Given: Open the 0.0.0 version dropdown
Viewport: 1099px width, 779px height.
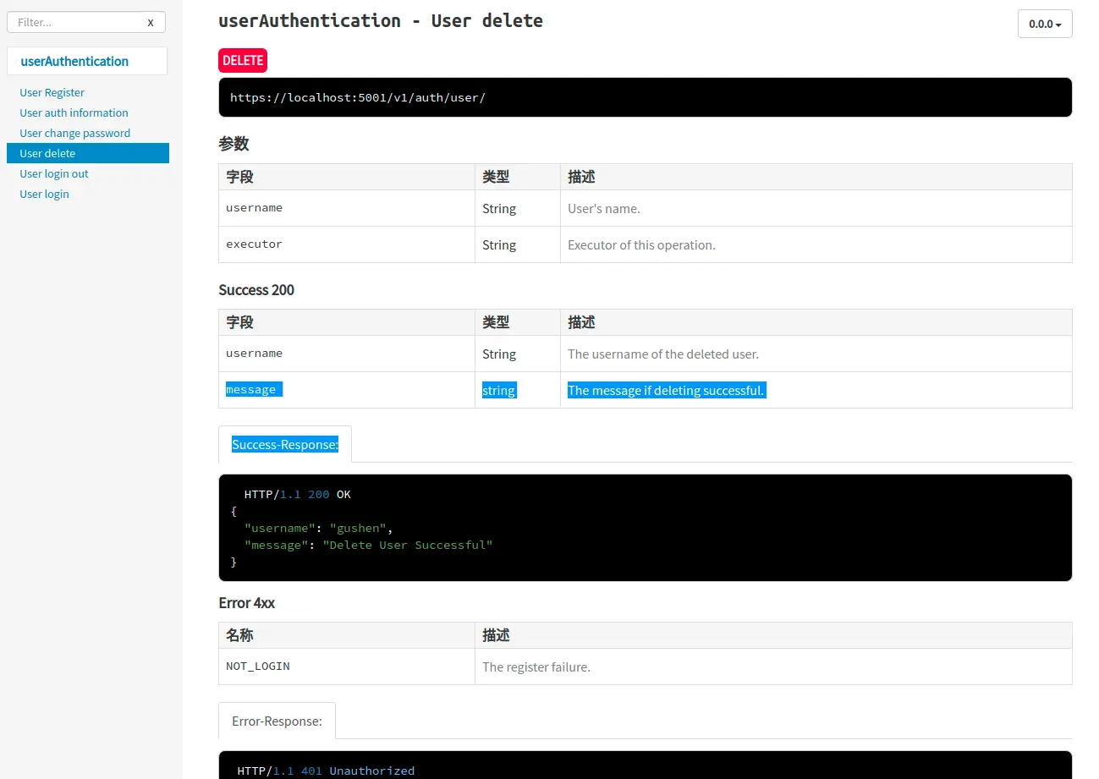Looking at the screenshot, I should 1045,24.
